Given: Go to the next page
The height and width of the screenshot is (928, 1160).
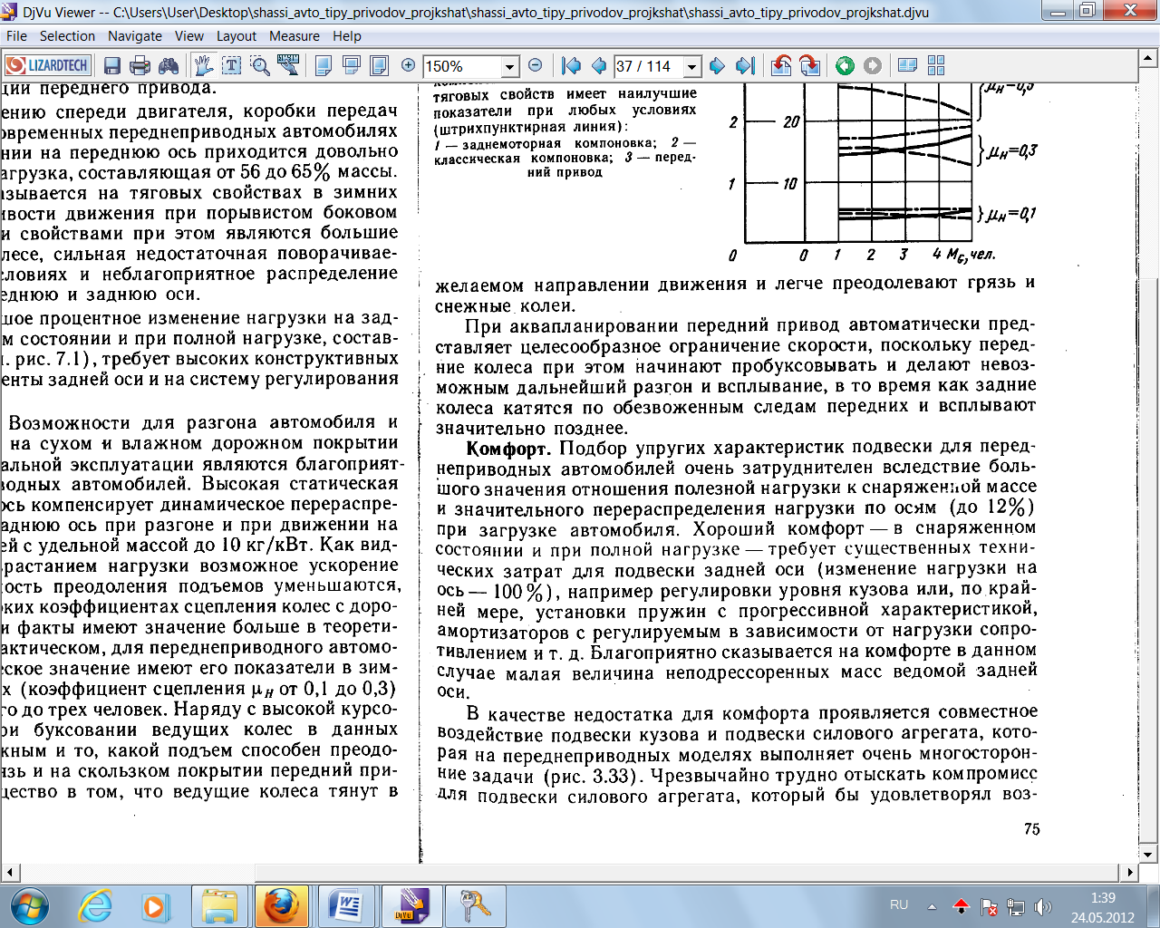Looking at the screenshot, I should [x=717, y=65].
